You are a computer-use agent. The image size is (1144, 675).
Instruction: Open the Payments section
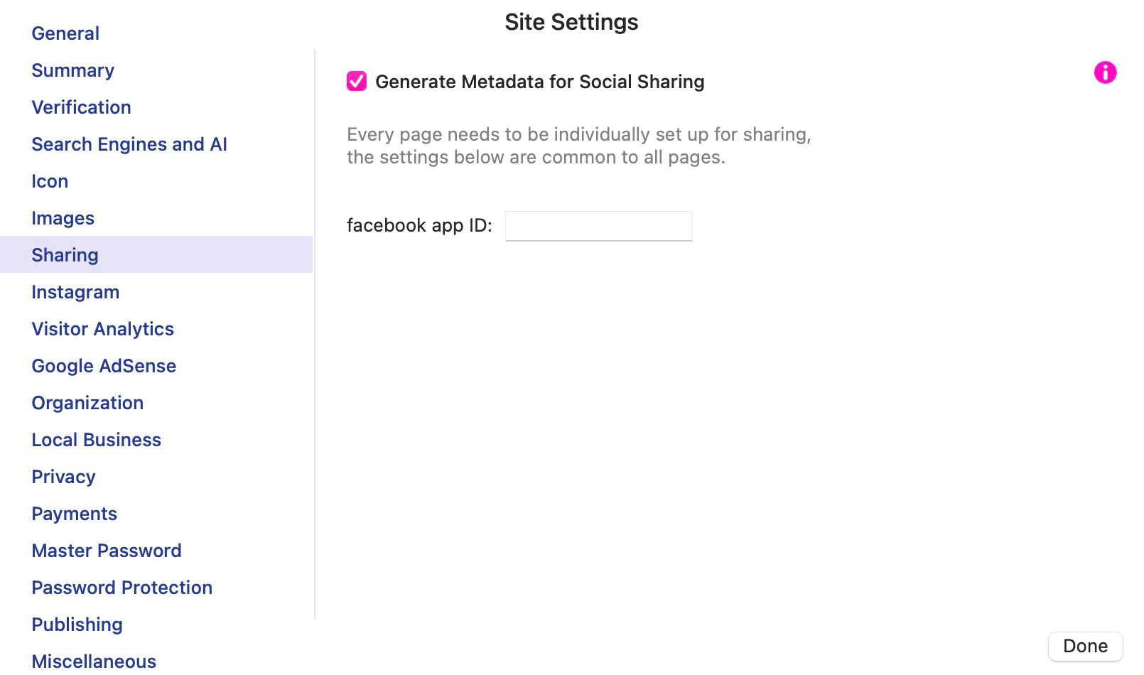[x=74, y=514]
